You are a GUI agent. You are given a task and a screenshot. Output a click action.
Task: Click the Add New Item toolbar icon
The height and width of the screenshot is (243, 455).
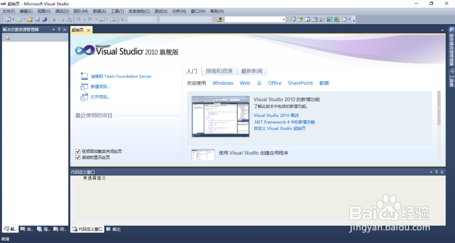[x=19, y=20]
